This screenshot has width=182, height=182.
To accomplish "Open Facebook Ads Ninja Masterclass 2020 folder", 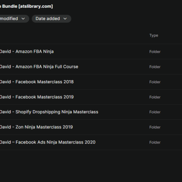I will [x=48, y=142].
